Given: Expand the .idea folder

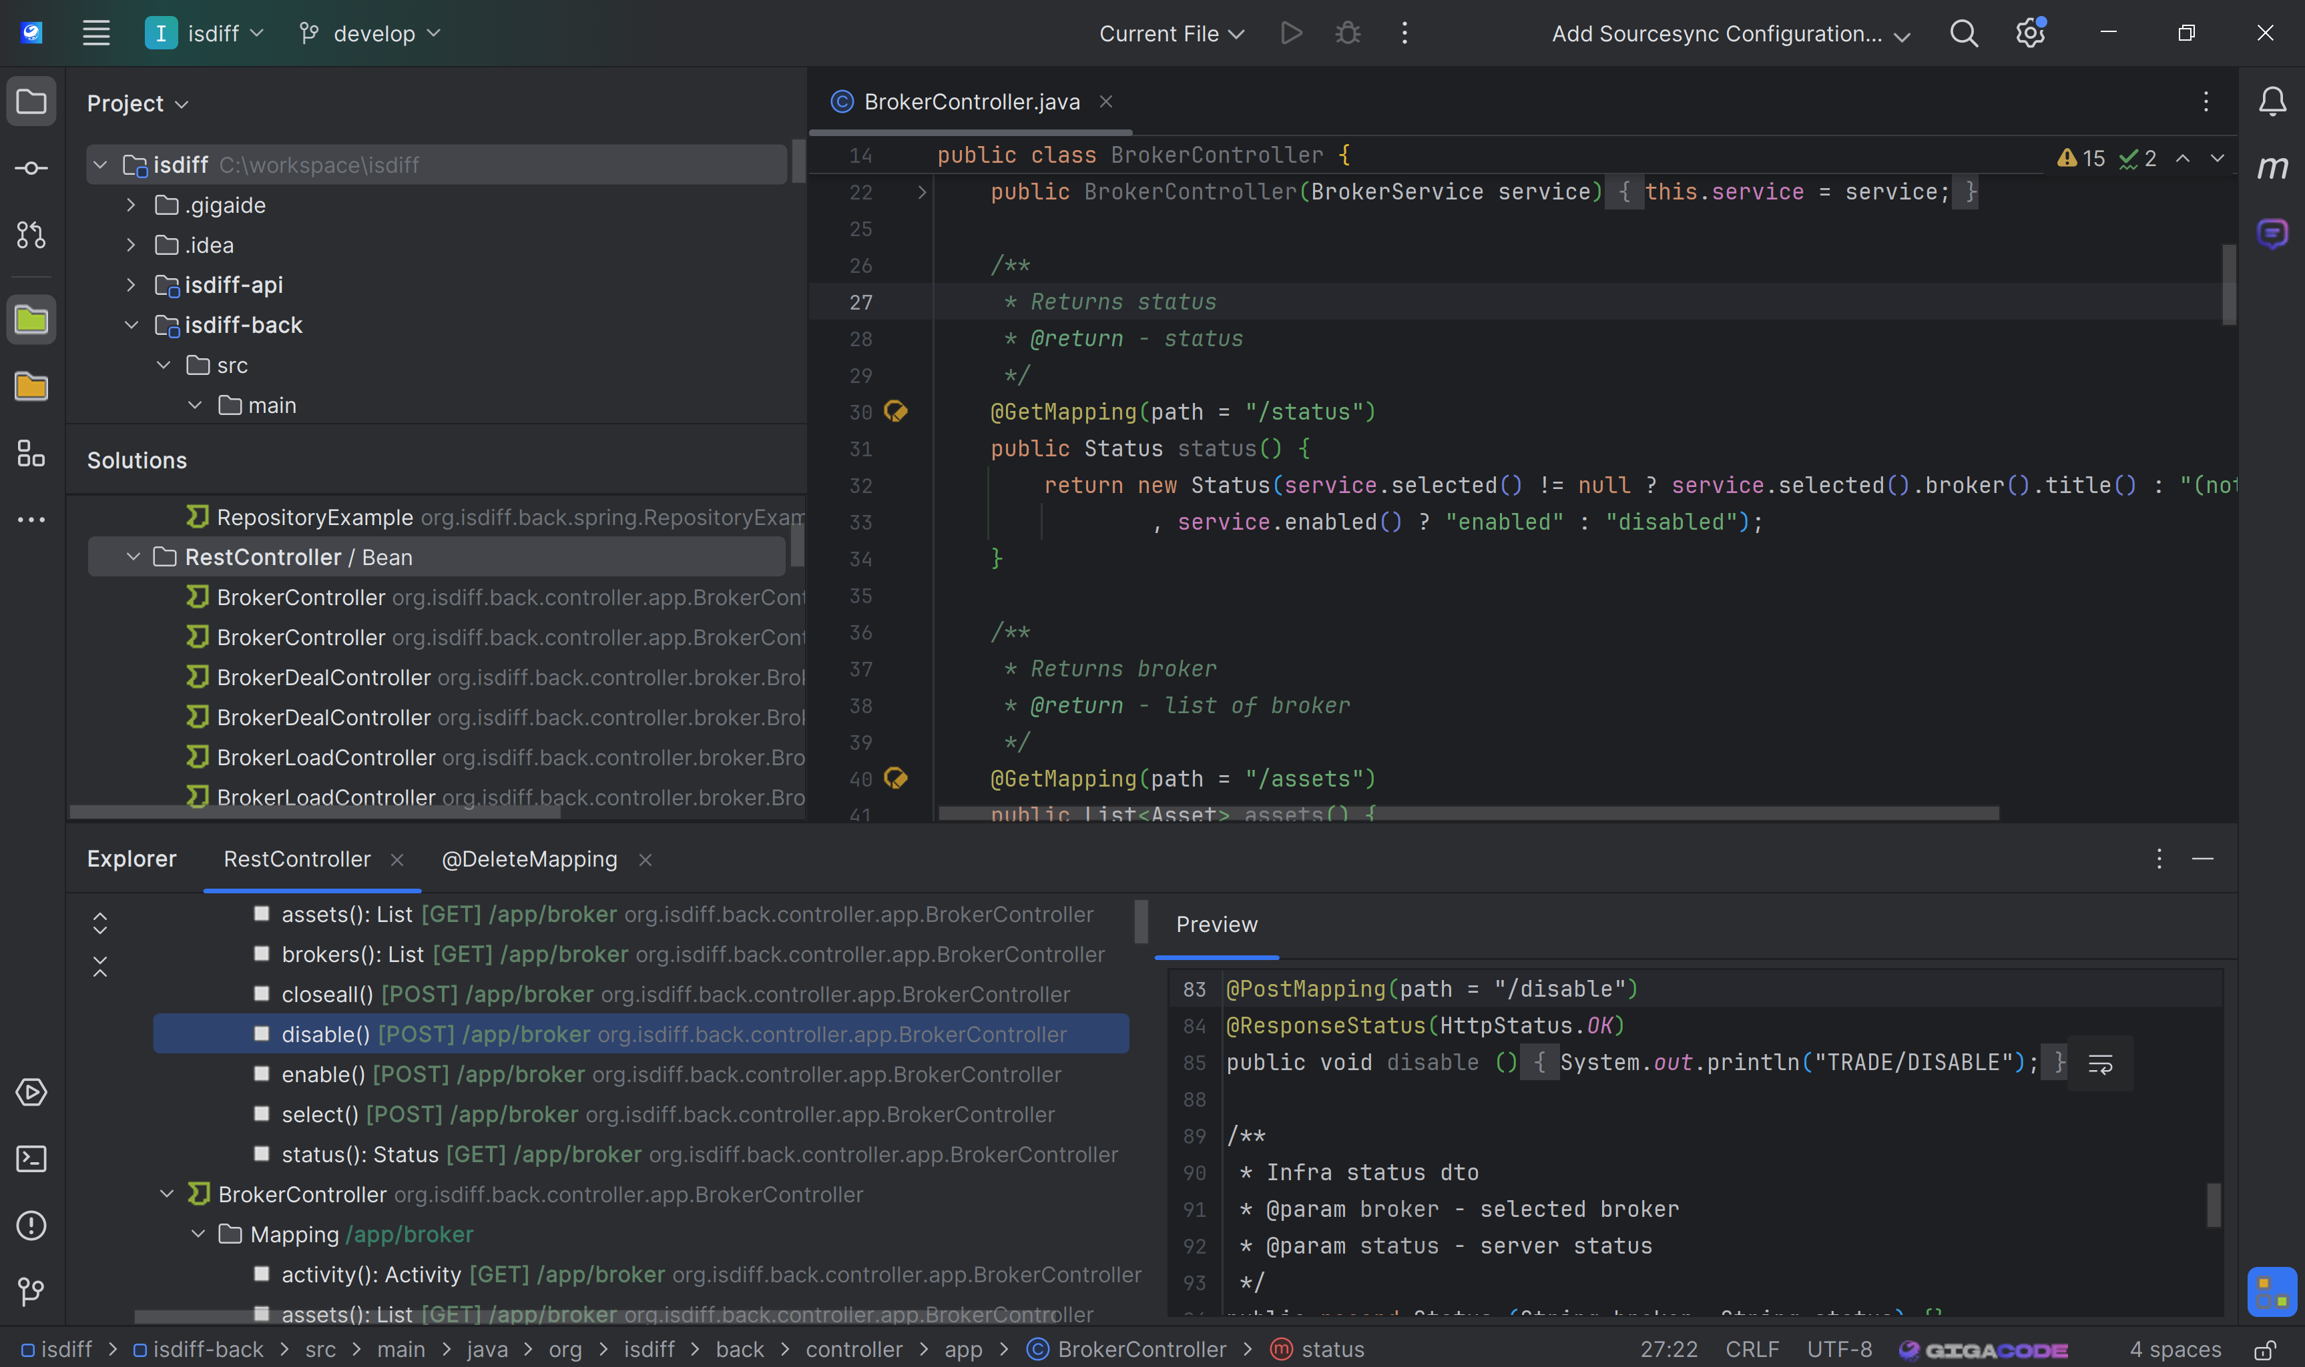Looking at the screenshot, I should click(x=131, y=245).
